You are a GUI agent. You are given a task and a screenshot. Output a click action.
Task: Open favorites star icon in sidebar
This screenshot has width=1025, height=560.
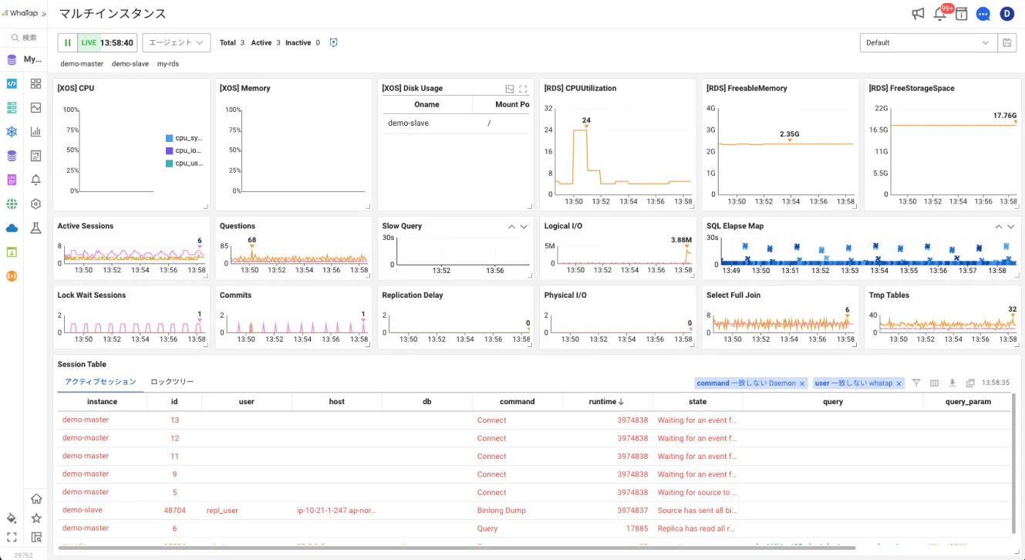click(35, 518)
